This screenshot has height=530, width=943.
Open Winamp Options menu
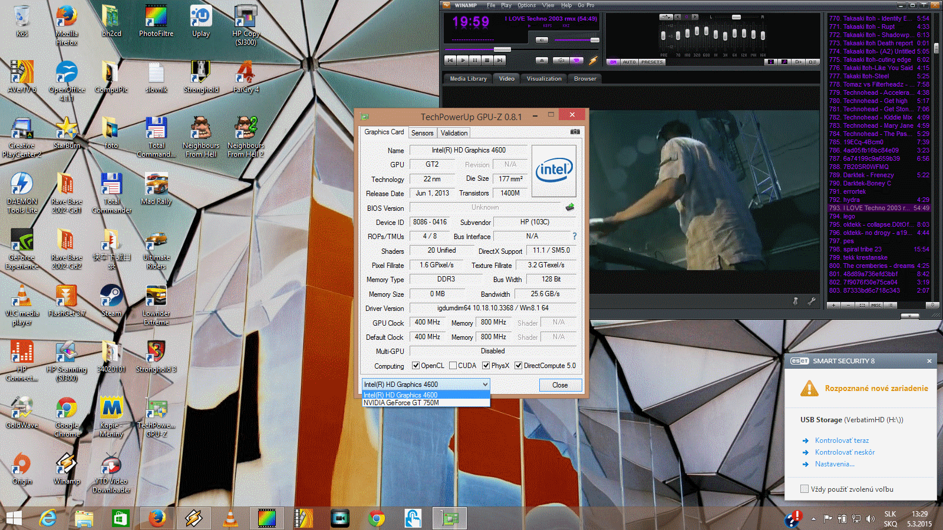pyautogui.click(x=527, y=5)
